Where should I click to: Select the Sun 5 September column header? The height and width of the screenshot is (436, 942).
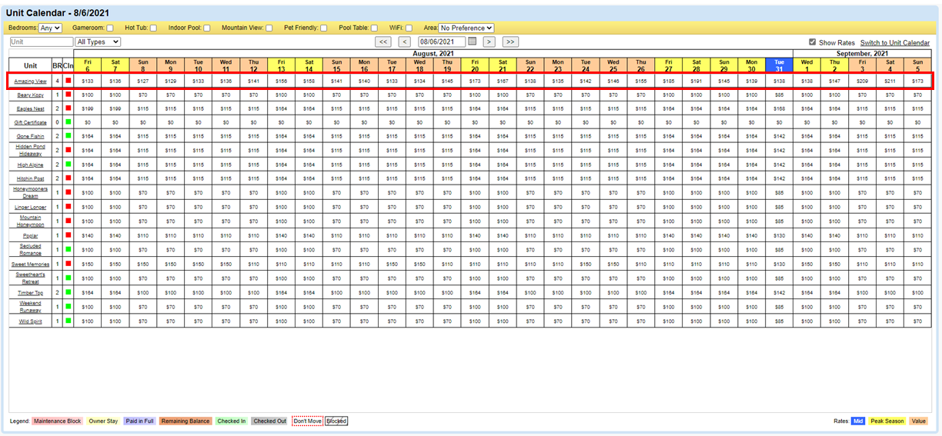click(x=917, y=65)
